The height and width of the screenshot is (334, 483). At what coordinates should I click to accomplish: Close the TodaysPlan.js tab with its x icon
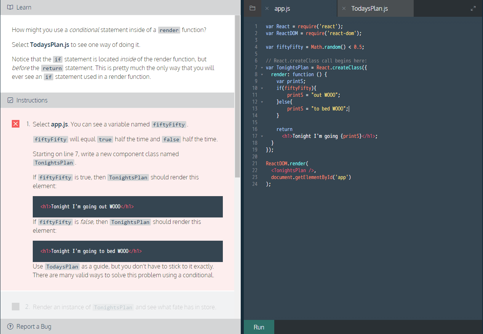click(x=344, y=8)
